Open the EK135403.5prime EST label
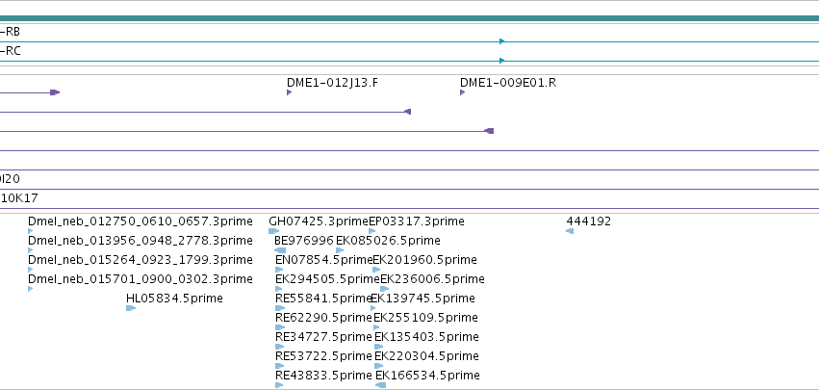The height and width of the screenshot is (390, 819). point(426,337)
